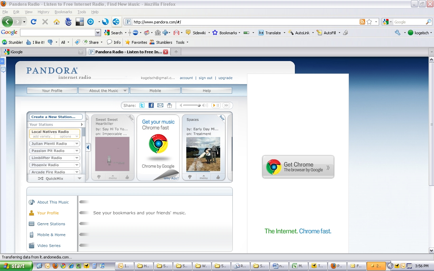Stop loading the page

click(x=45, y=22)
